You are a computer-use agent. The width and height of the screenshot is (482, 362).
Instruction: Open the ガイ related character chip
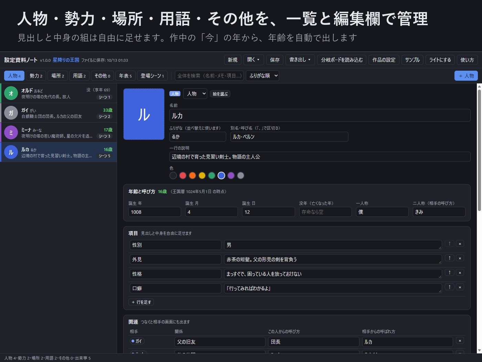click(x=137, y=341)
